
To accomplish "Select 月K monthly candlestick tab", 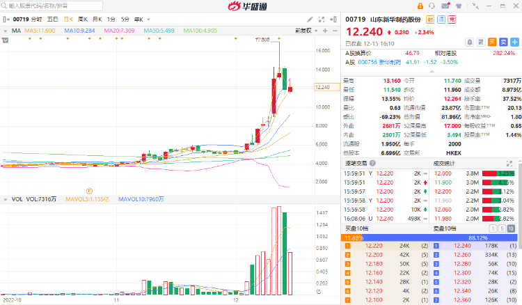I will tap(97, 19).
